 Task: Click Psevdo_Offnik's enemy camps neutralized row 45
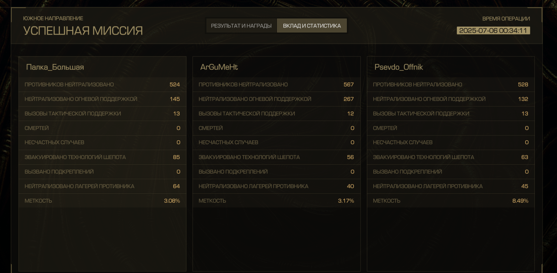[451, 186]
